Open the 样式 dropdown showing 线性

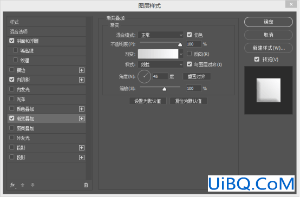(x=161, y=64)
